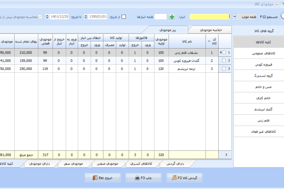
Task: Check the row 2 selection checkbox
Action: (224, 60)
